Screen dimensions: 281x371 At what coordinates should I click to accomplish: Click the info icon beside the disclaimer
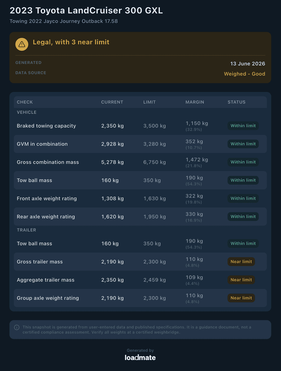click(x=17, y=327)
